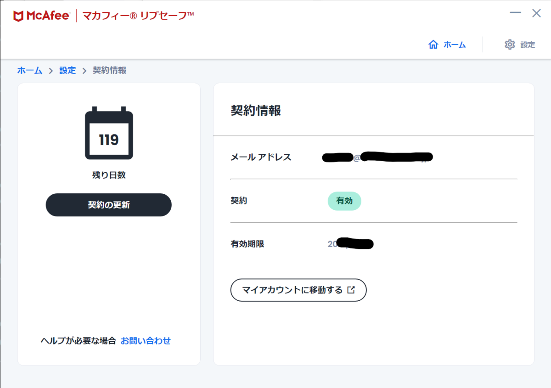Screen dimensions: 551x388
Task: Click the 有効期限 date value
Action: (350, 244)
